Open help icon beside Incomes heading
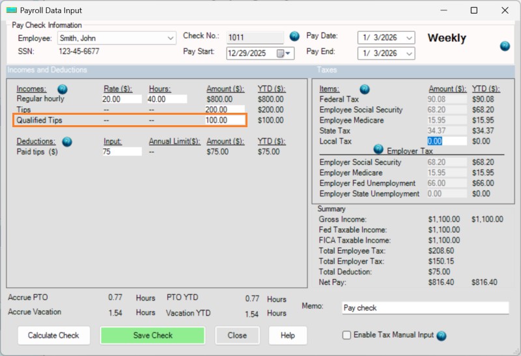Image resolution: width=521 pixels, height=356 pixels. point(63,89)
